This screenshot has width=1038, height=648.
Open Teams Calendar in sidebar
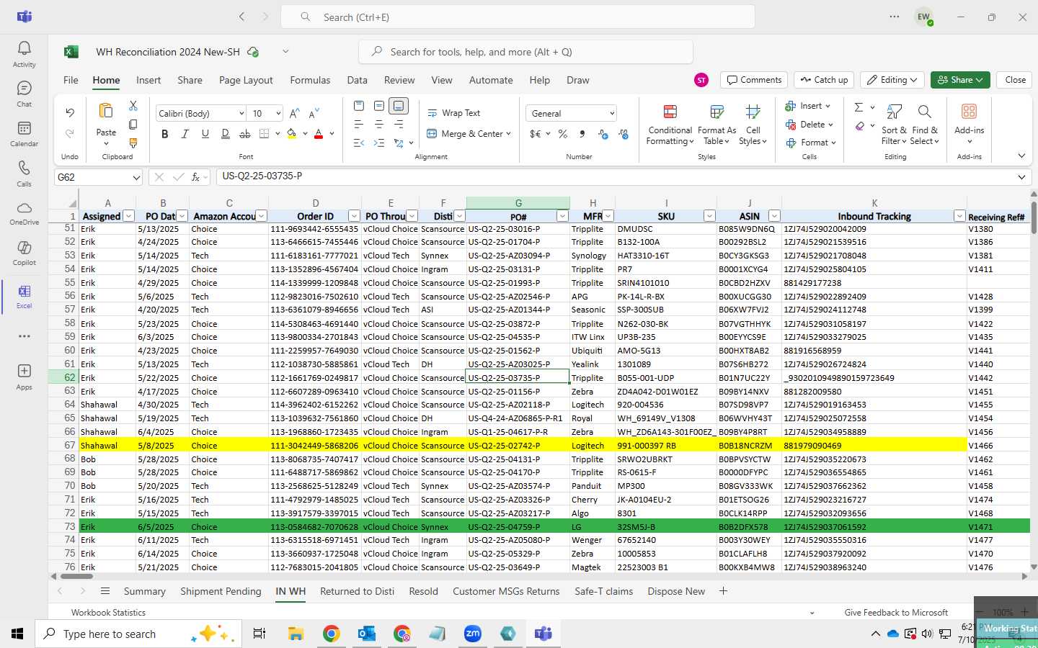24,133
